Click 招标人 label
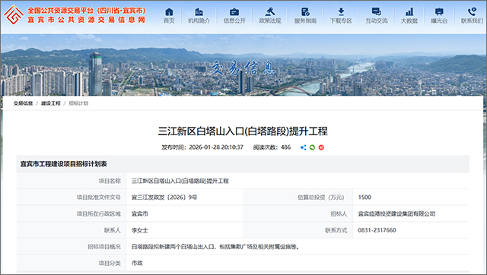The height and width of the screenshot is (275, 487). click(339, 214)
